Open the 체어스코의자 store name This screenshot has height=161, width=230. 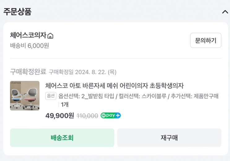[28, 36]
